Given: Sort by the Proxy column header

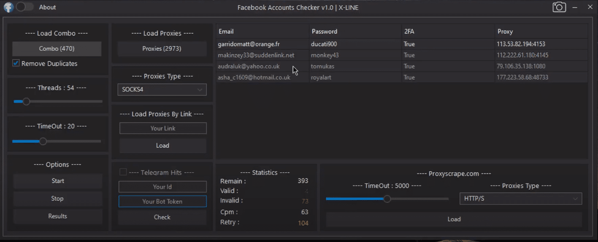Looking at the screenshot, I should pos(541,32).
